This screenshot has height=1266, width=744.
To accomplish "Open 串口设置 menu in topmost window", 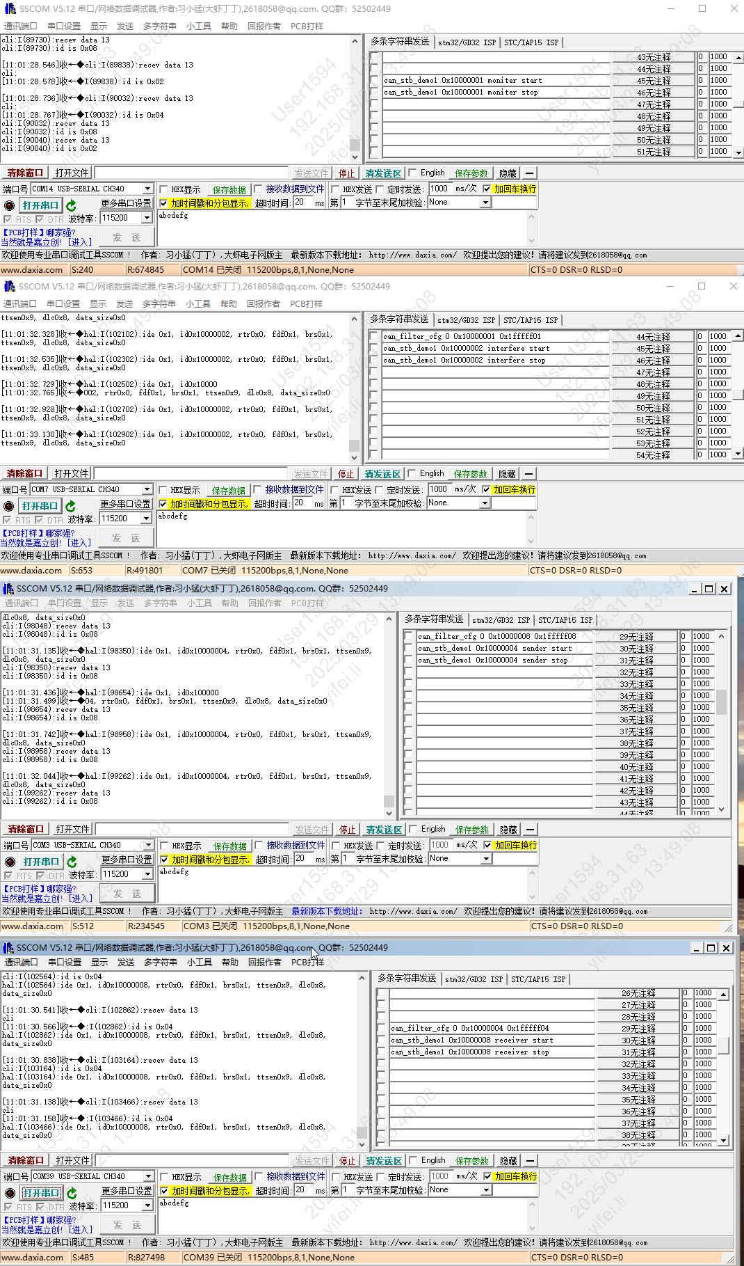I will [64, 26].
